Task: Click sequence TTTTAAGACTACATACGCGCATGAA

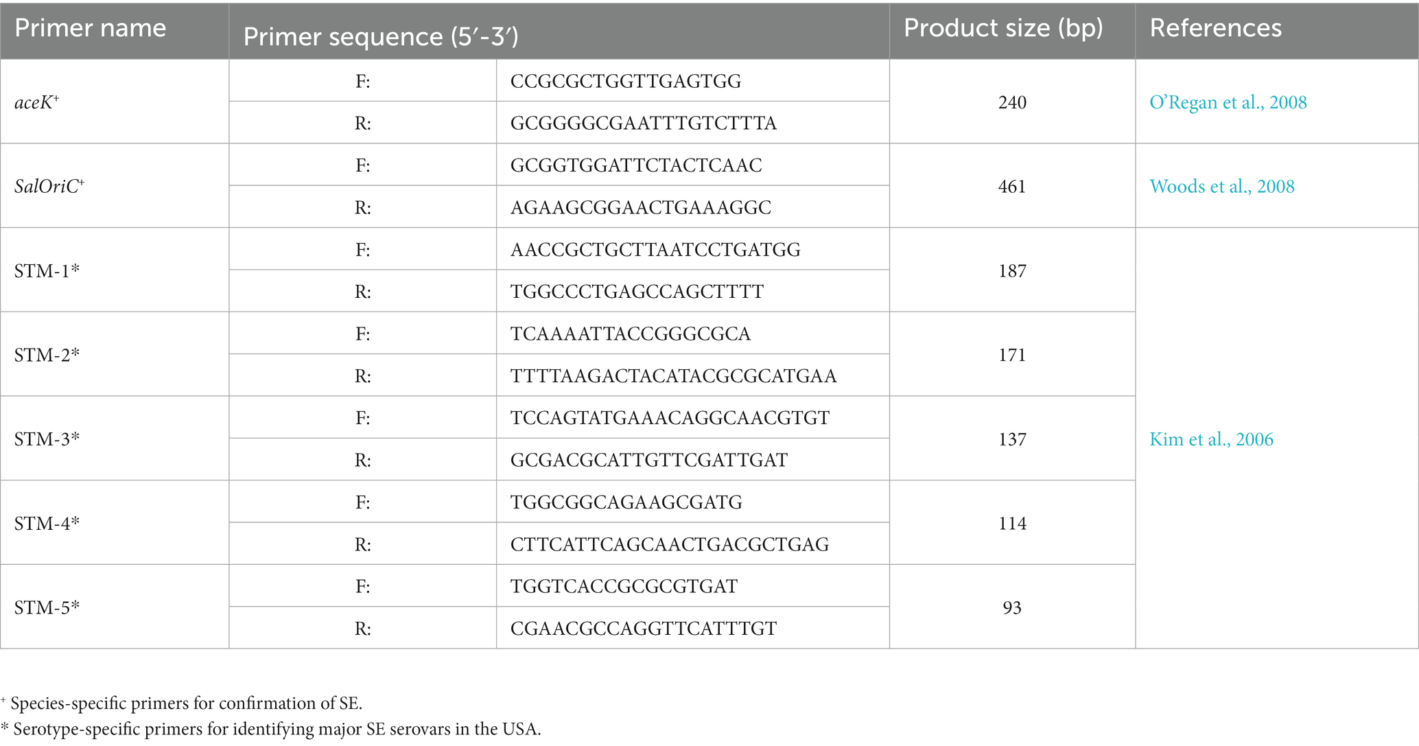Action: click(673, 376)
